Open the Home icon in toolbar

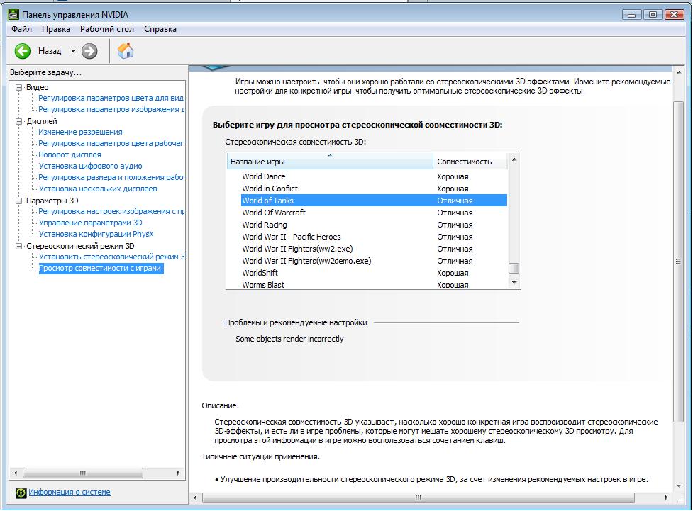pos(126,51)
